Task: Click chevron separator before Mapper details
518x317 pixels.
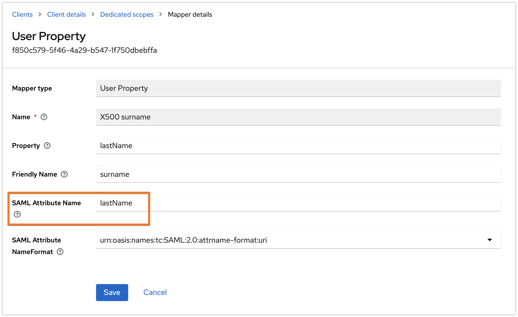Action: (161, 14)
